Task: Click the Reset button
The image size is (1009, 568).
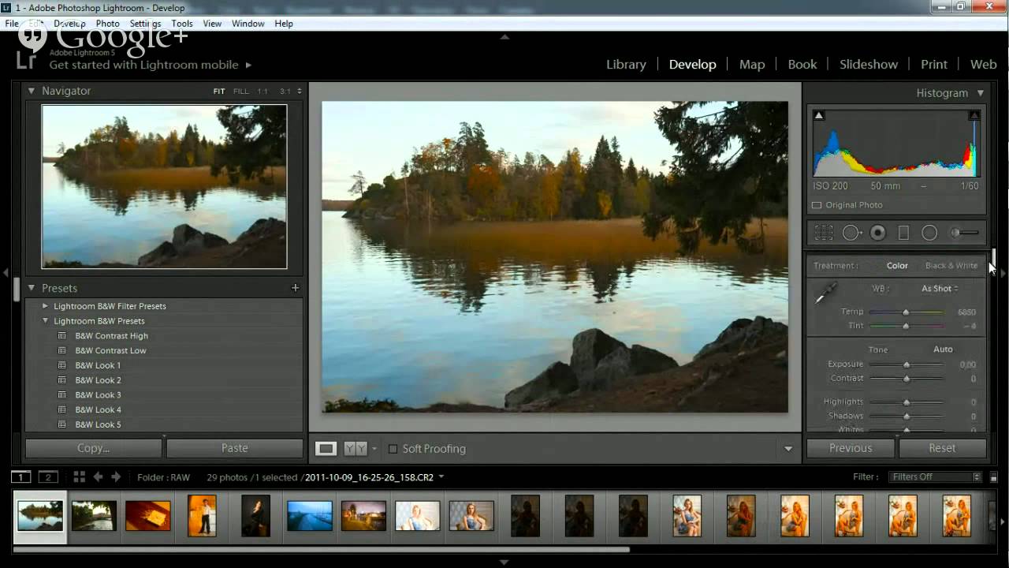Action: pos(941,448)
